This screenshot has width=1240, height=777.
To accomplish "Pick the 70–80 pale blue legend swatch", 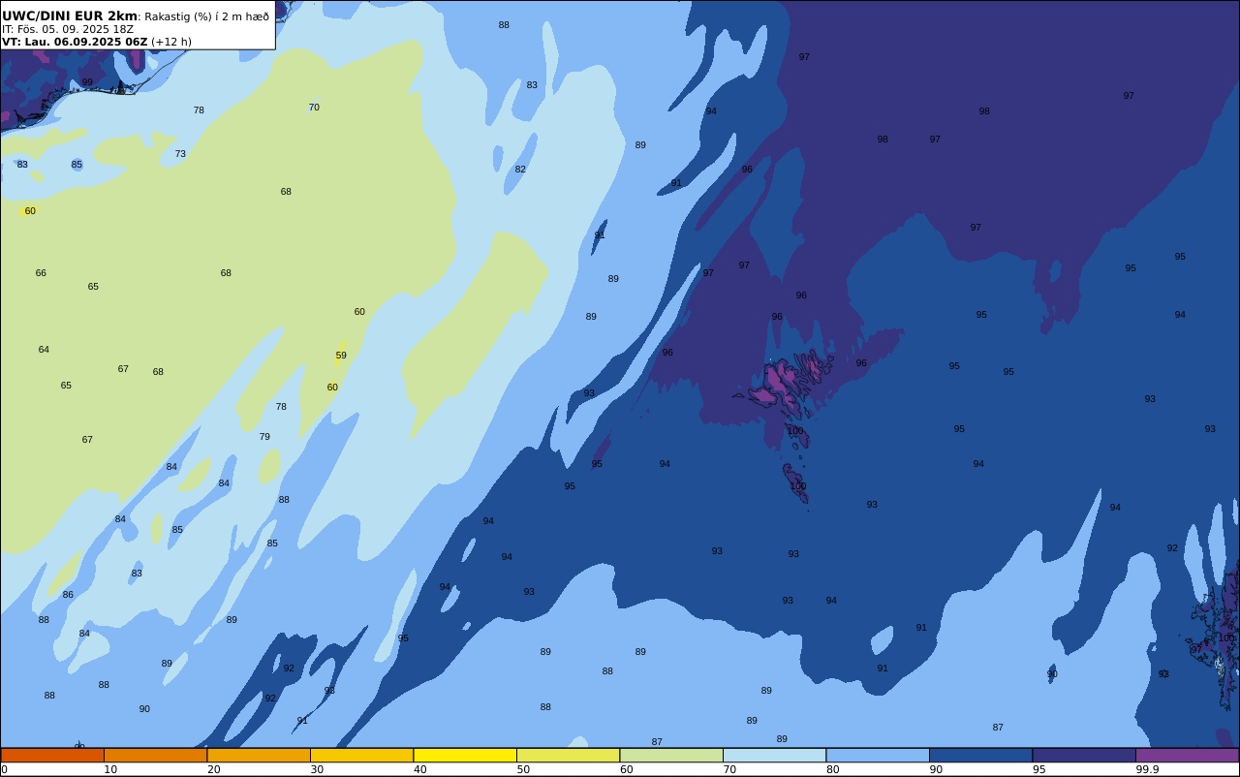I will pyautogui.click(x=774, y=755).
